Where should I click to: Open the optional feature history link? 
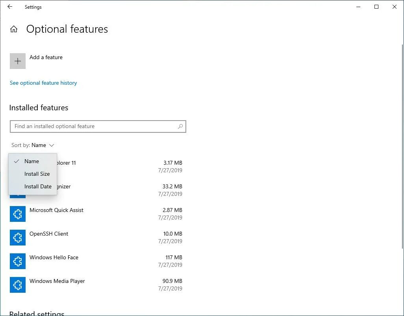43,83
